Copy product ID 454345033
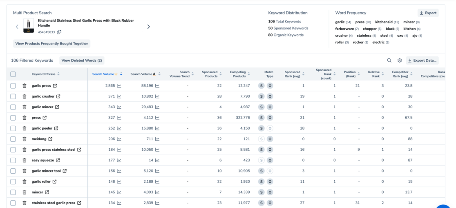 pyautogui.click(x=59, y=32)
